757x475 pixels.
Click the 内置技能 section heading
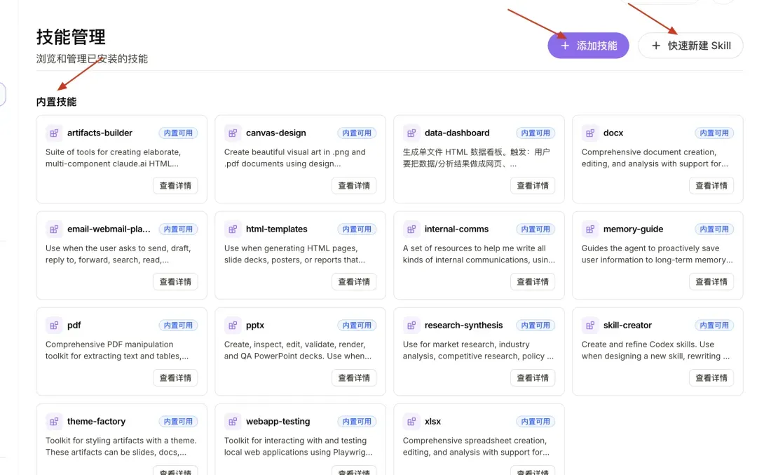(x=56, y=102)
